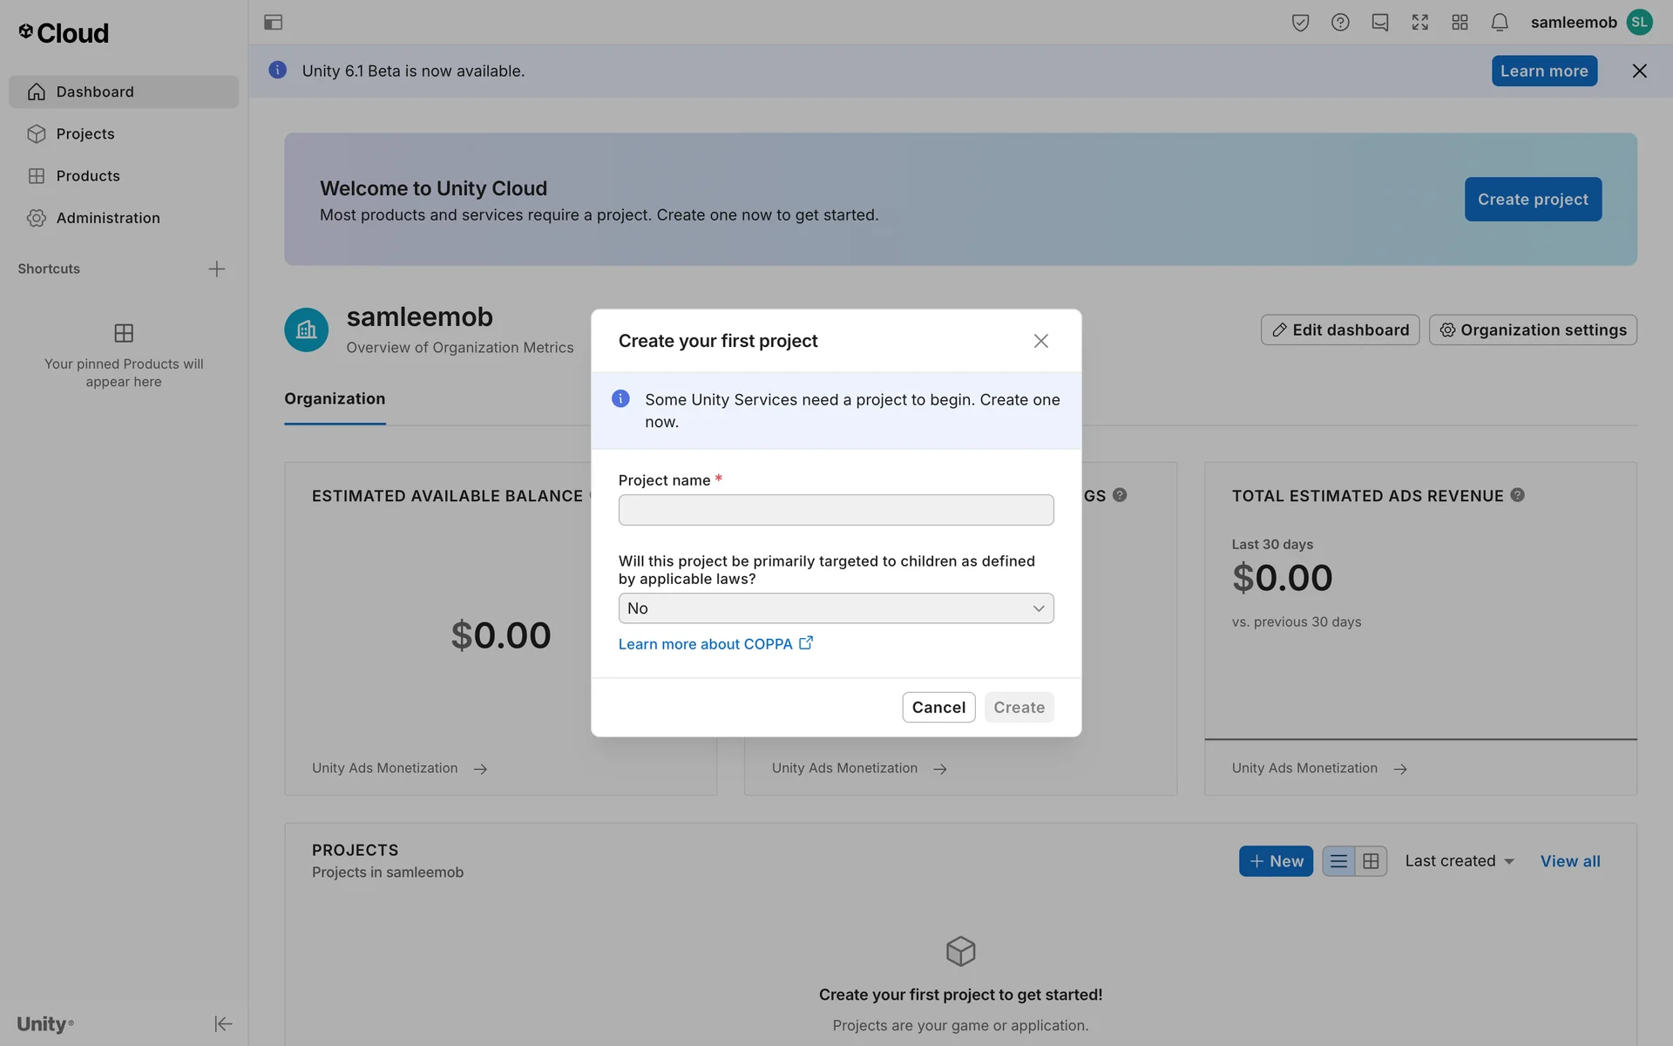The width and height of the screenshot is (1673, 1046).
Task: Open the children targeting dropdown
Action: pyautogui.click(x=836, y=608)
